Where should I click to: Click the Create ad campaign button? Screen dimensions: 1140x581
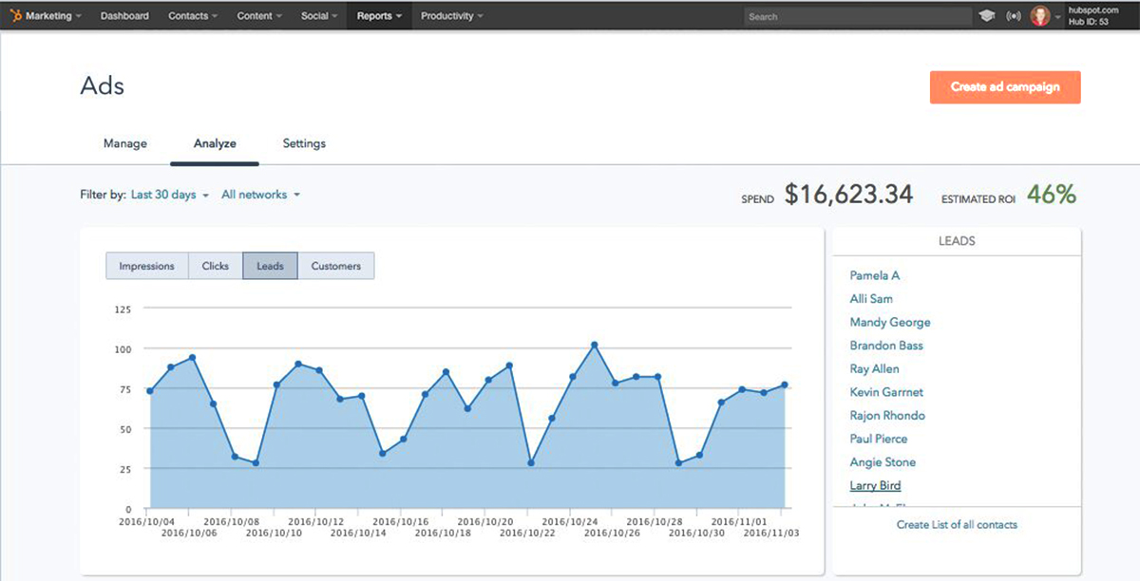[1005, 87]
